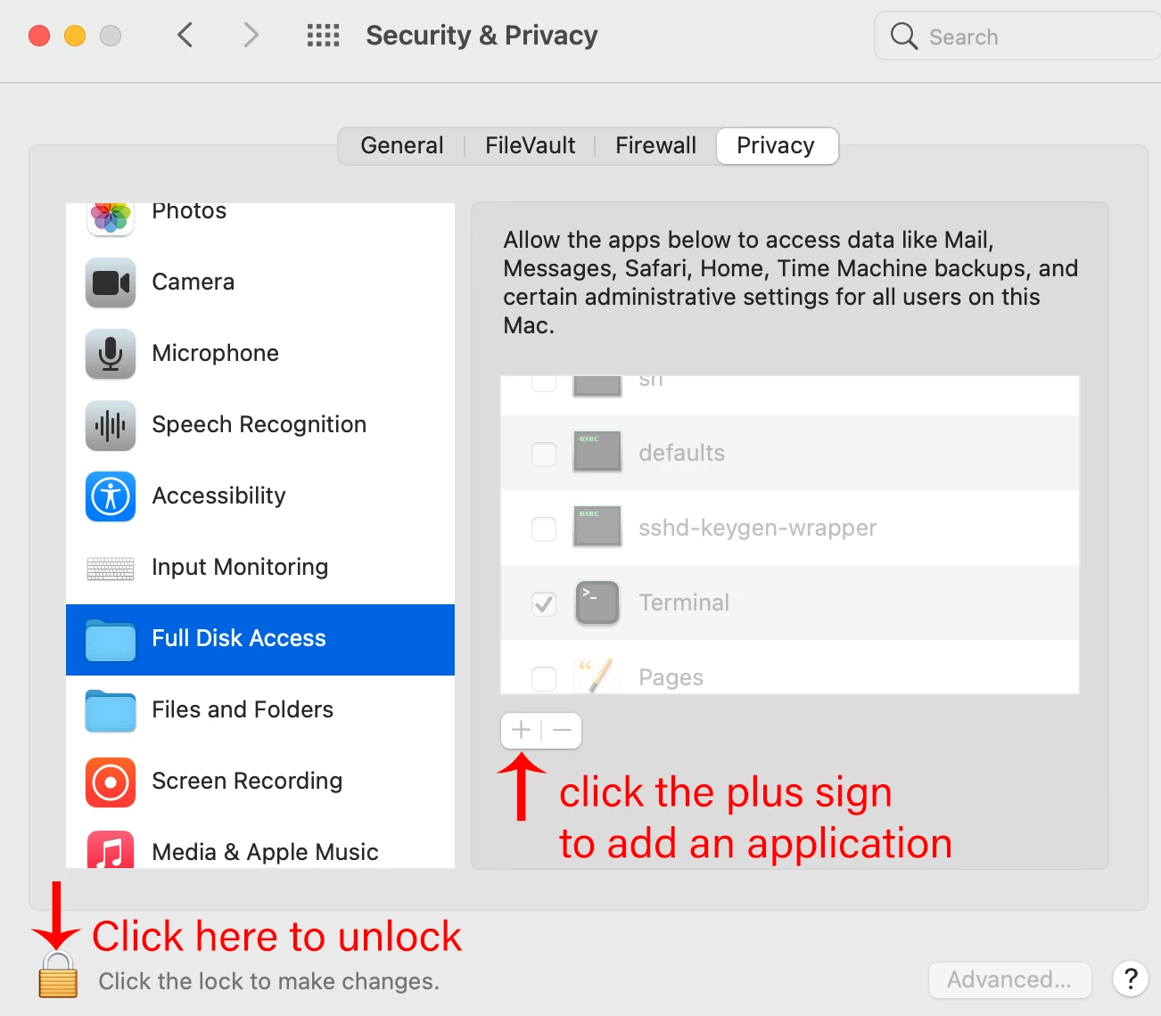Select Screen Recording in the sidebar
The height and width of the screenshot is (1016, 1161).
260,782
